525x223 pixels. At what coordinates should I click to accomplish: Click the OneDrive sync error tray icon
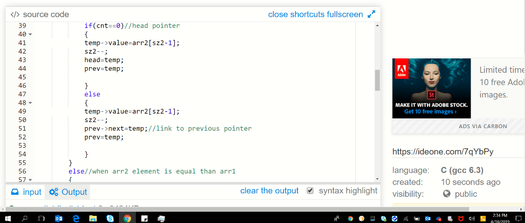[439, 219]
